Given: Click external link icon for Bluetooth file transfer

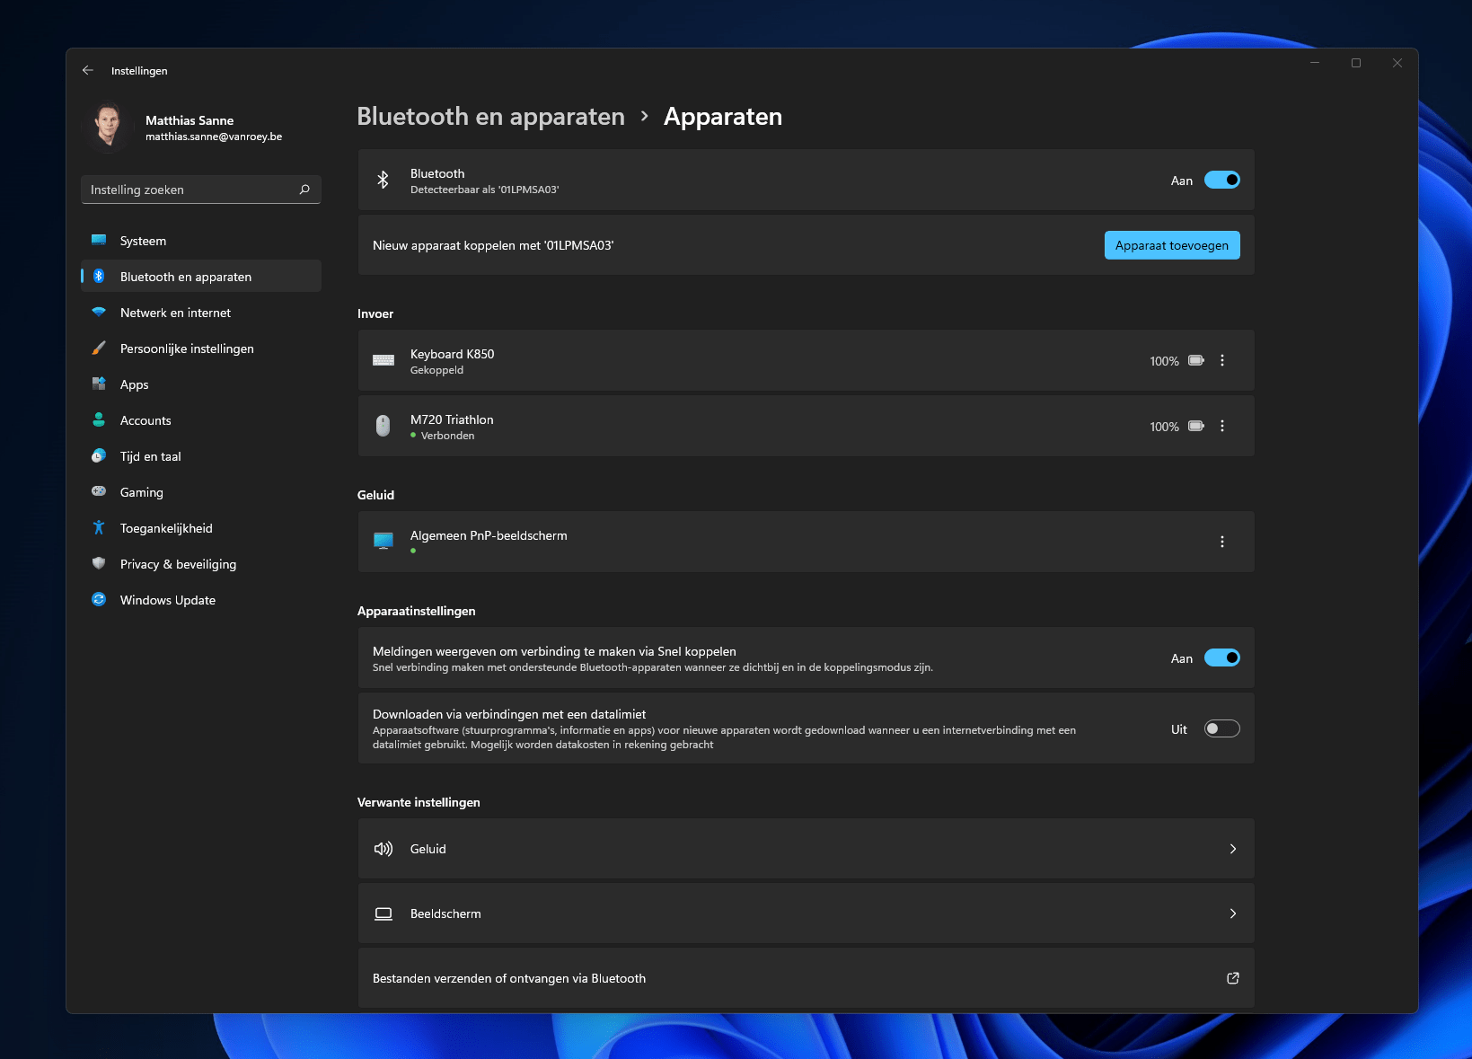Looking at the screenshot, I should (1233, 978).
